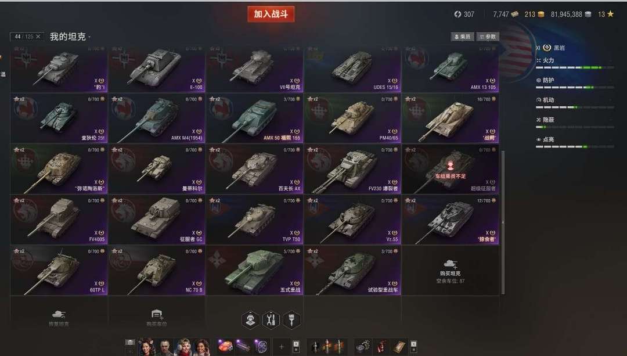Select the E-100 tank thumbnail

(x=157, y=69)
